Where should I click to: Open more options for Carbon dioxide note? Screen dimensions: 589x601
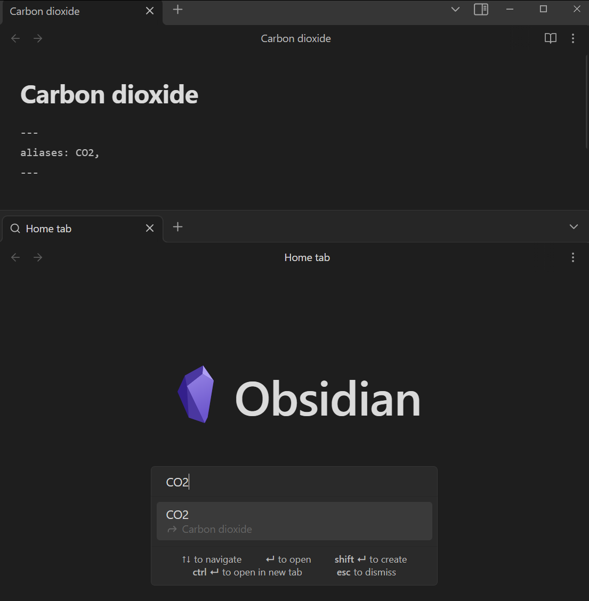click(573, 38)
